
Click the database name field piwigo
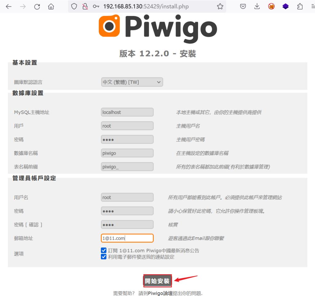(x=127, y=153)
